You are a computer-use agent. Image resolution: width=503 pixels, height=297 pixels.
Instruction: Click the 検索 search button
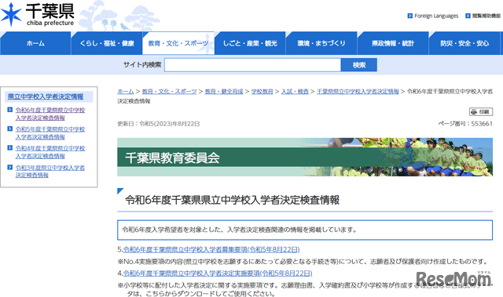[x=359, y=65]
